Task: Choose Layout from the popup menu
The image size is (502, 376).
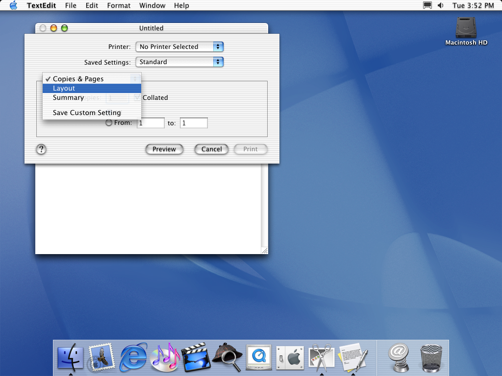Action: click(92, 88)
